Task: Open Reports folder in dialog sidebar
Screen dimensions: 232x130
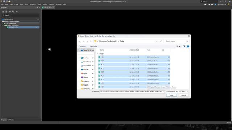Action: point(86,85)
